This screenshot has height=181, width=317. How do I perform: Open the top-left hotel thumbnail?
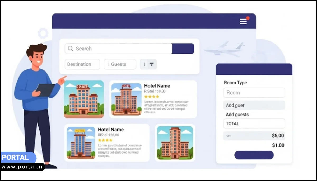(84, 99)
